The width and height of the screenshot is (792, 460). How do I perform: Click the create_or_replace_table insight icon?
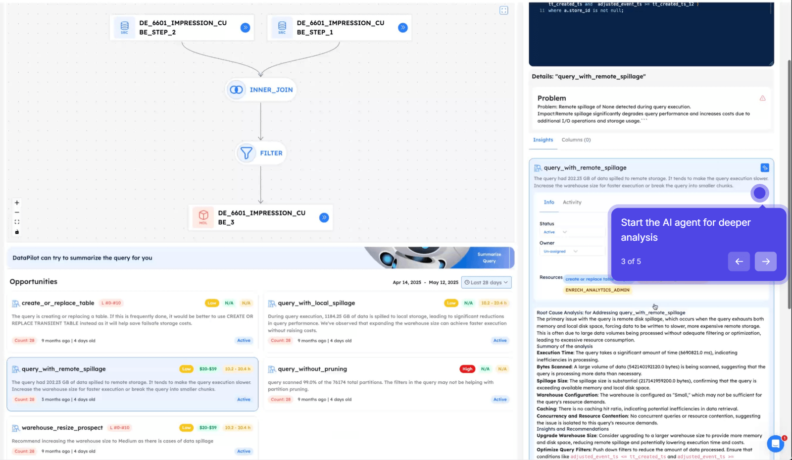tap(16, 303)
